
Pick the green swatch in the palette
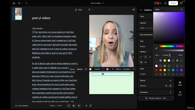point(169,70)
